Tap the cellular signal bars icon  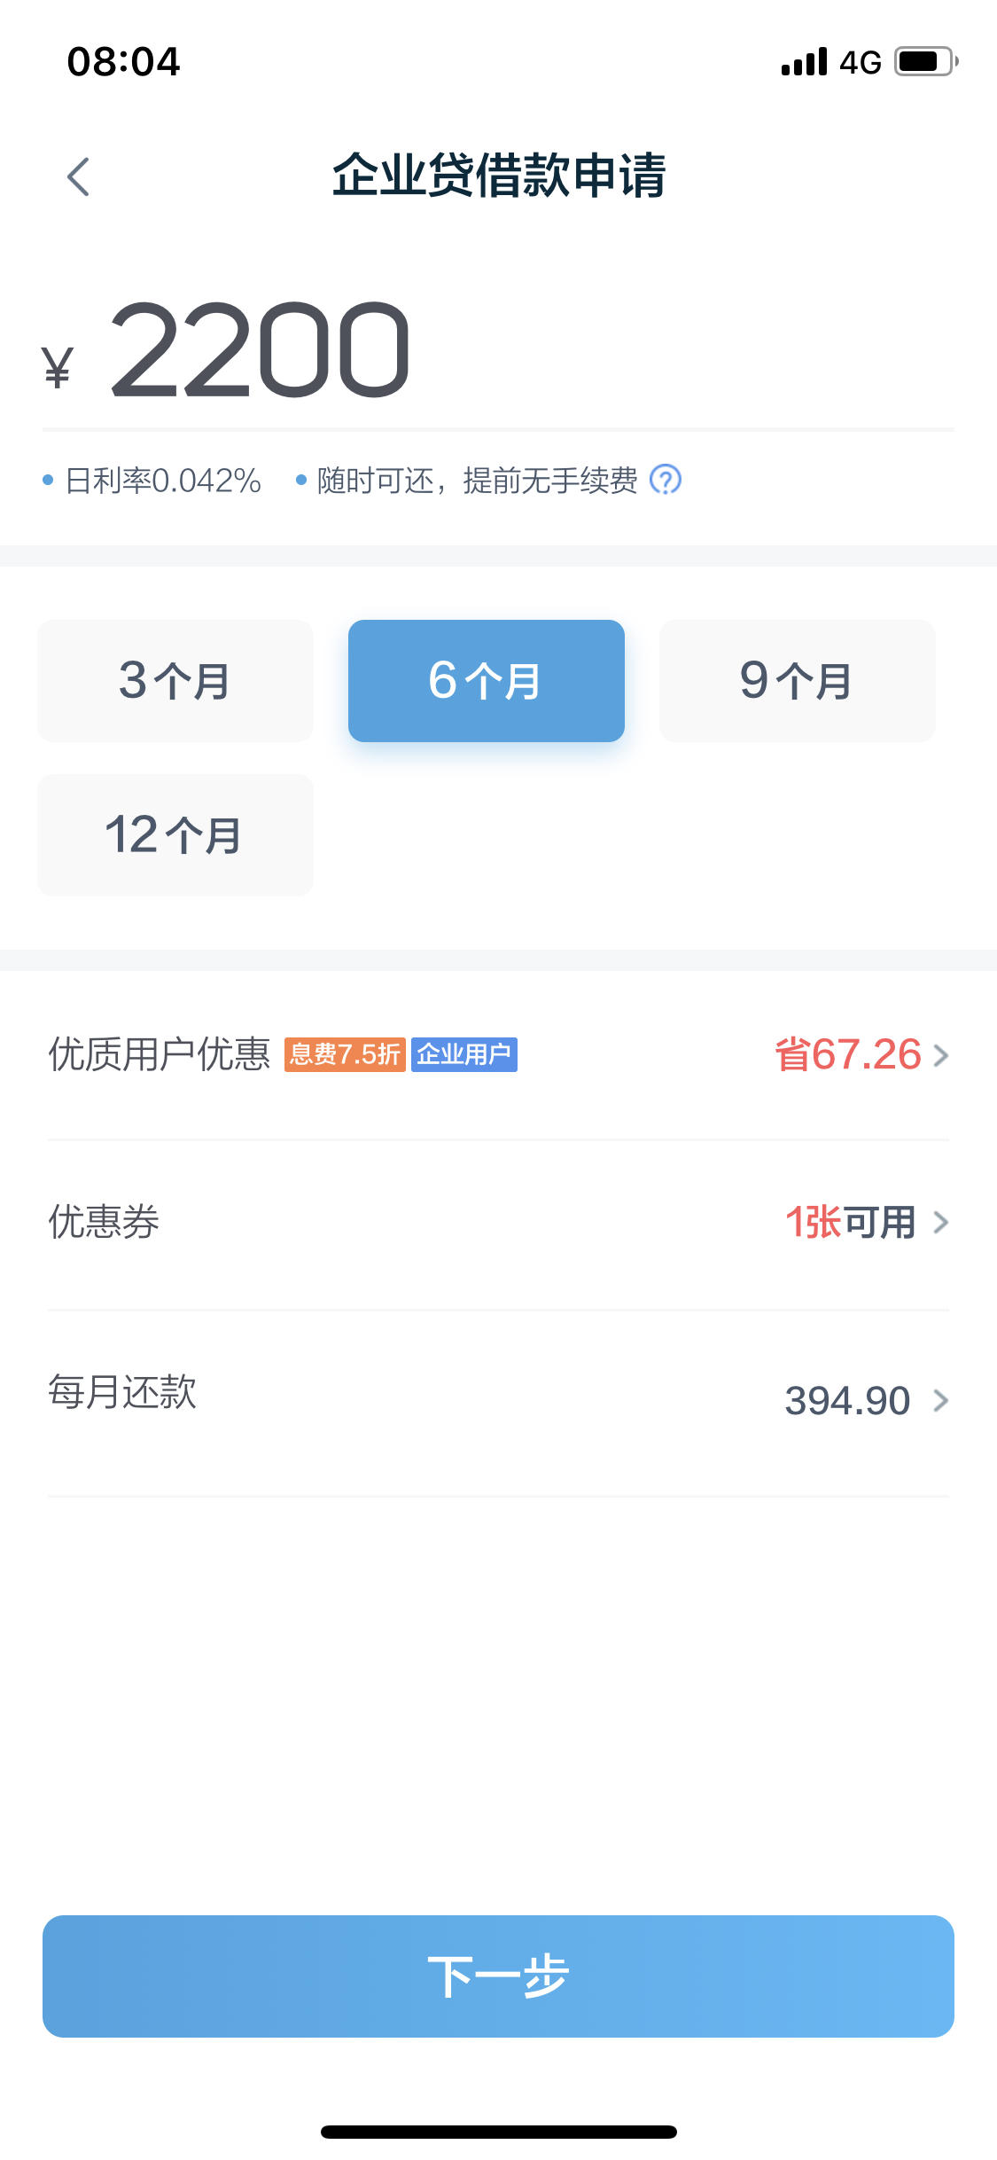(805, 62)
